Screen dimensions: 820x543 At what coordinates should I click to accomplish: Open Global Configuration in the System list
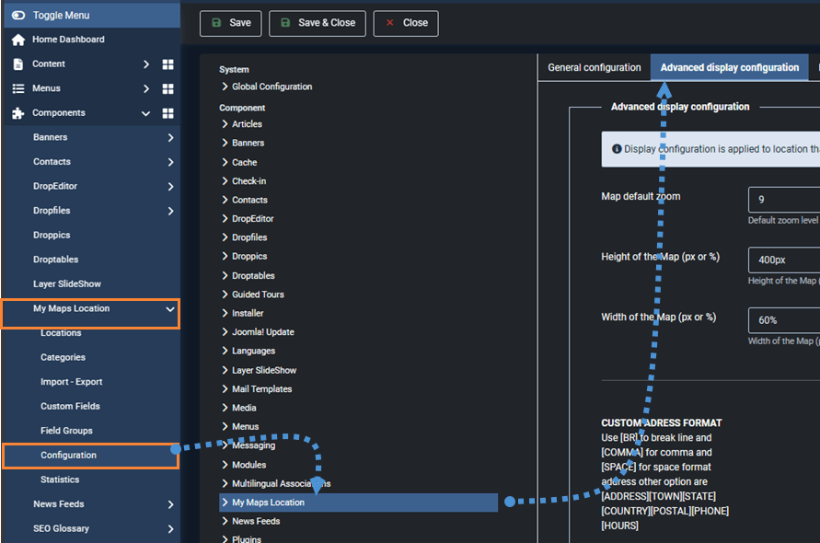coord(271,87)
